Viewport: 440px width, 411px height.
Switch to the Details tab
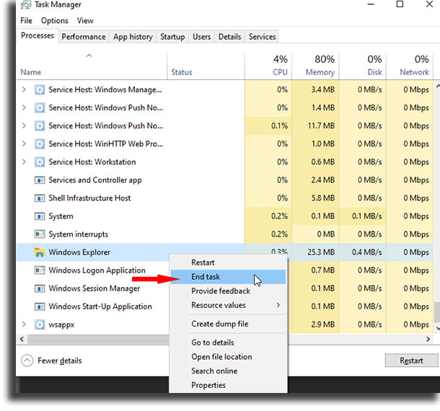(x=230, y=37)
